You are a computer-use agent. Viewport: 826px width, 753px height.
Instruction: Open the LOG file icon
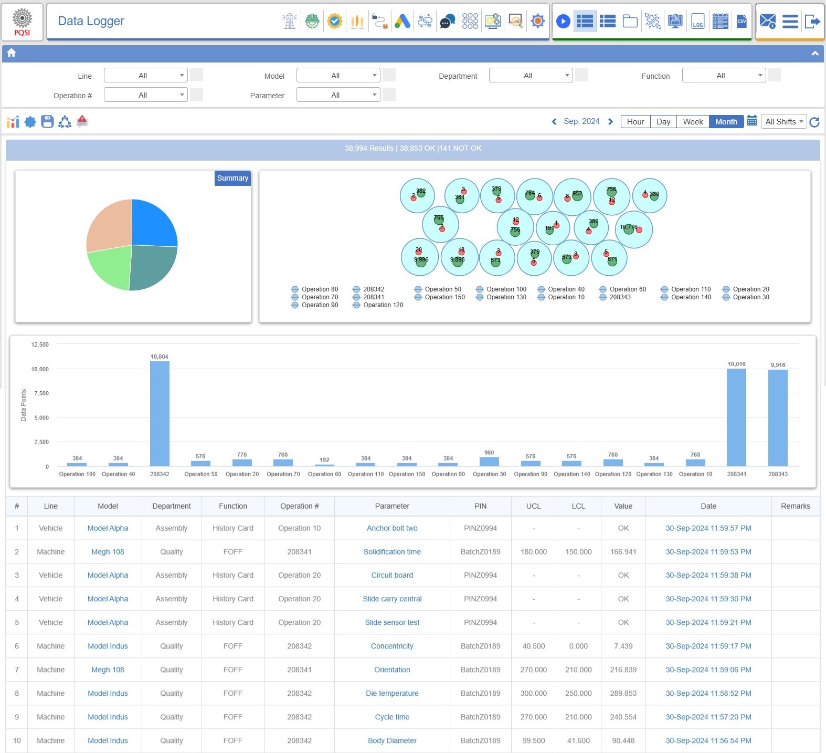[697, 22]
